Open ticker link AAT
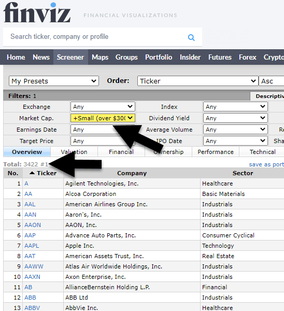 point(30,256)
